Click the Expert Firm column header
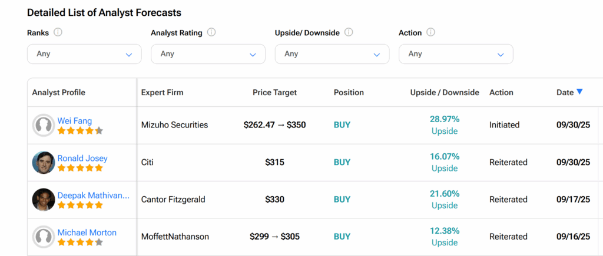The width and height of the screenshot is (603, 256). pyautogui.click(x=162, y=92)
